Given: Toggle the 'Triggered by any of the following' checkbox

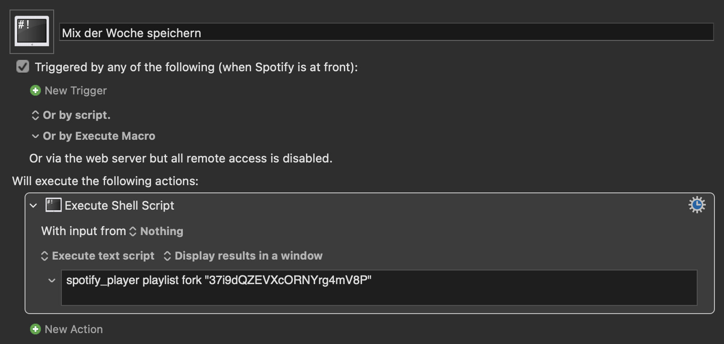Looking at the screenshot, I should pos(23,67).
